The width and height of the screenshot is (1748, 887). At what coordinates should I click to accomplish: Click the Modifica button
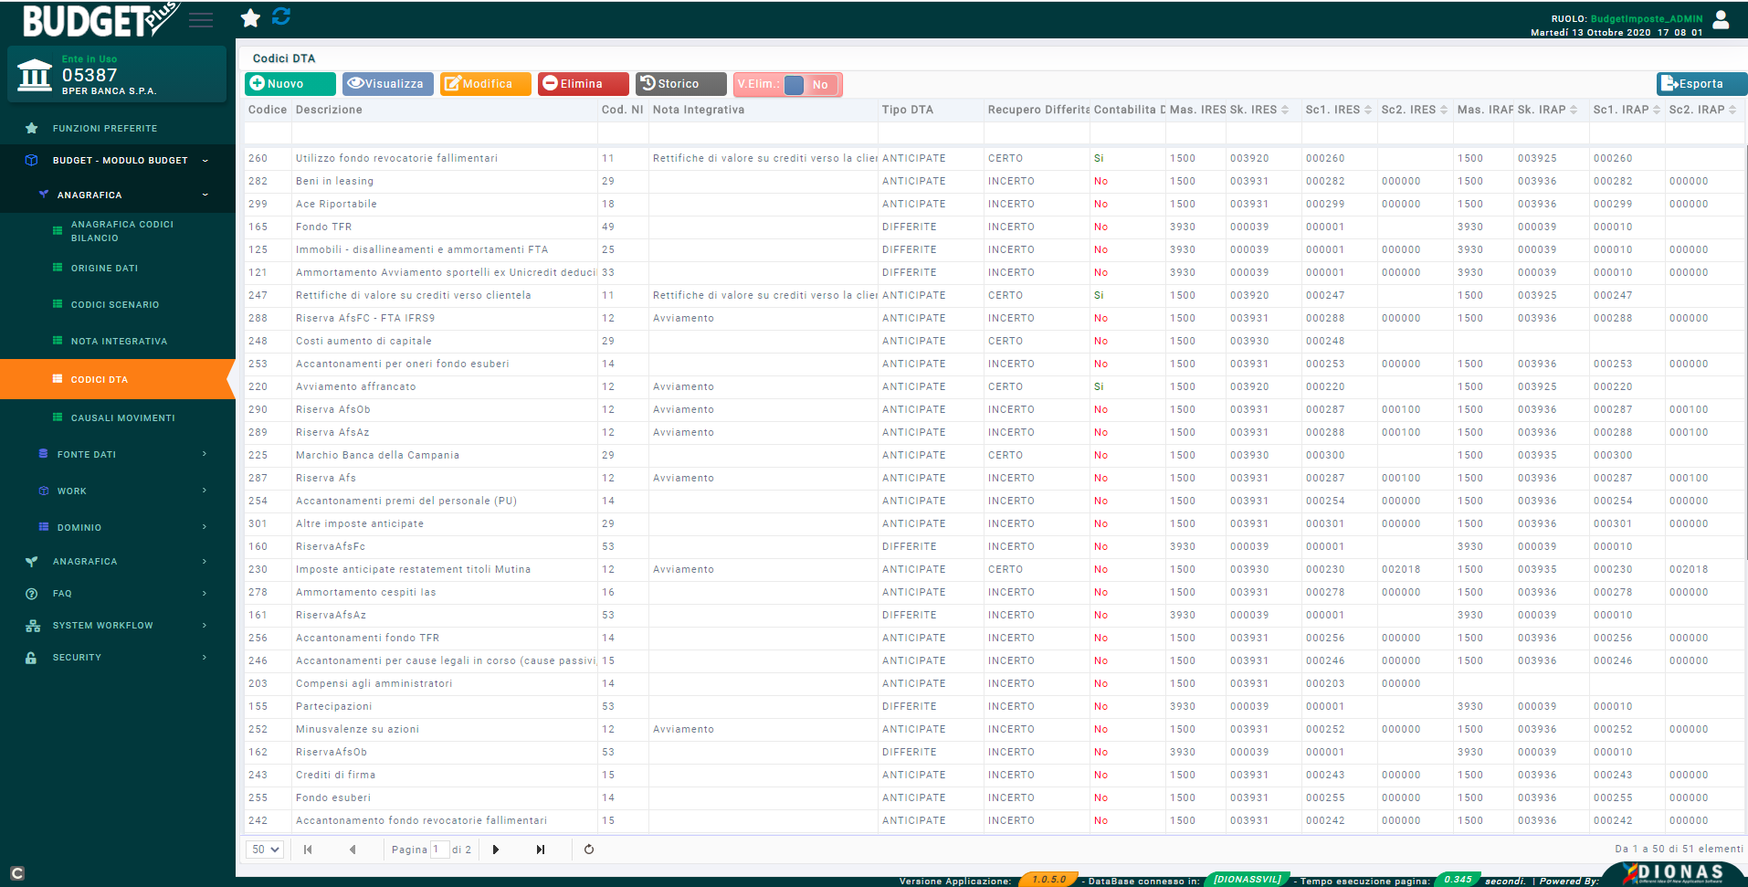click(486, 84)
